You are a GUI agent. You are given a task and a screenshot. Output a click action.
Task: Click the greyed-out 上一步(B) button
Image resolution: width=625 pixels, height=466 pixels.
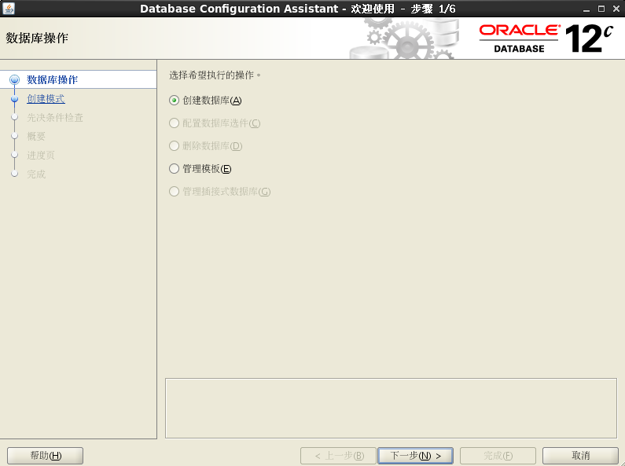tap(338, 456)
